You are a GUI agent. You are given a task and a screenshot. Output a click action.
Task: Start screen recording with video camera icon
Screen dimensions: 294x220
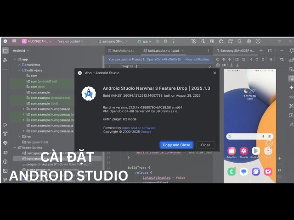(x=224, y=65)
